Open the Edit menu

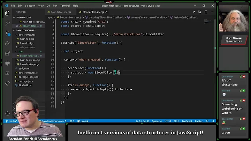pos(20,6)
